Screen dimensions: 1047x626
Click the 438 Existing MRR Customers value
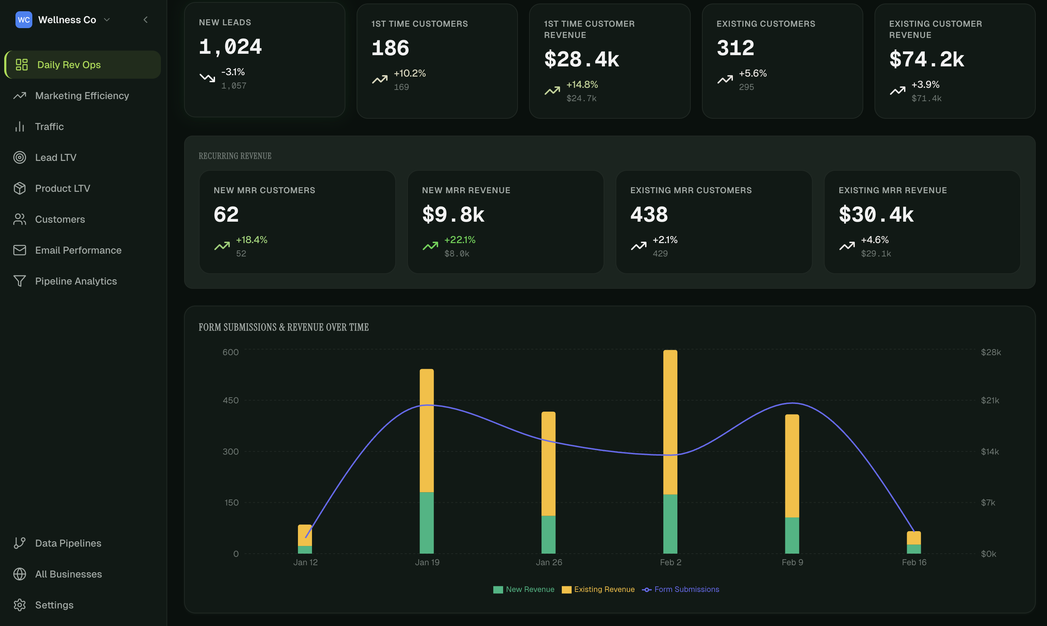click(x=649, y=214)
